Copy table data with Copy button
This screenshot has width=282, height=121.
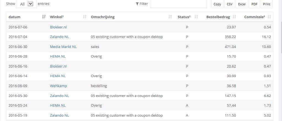[217, 4]
